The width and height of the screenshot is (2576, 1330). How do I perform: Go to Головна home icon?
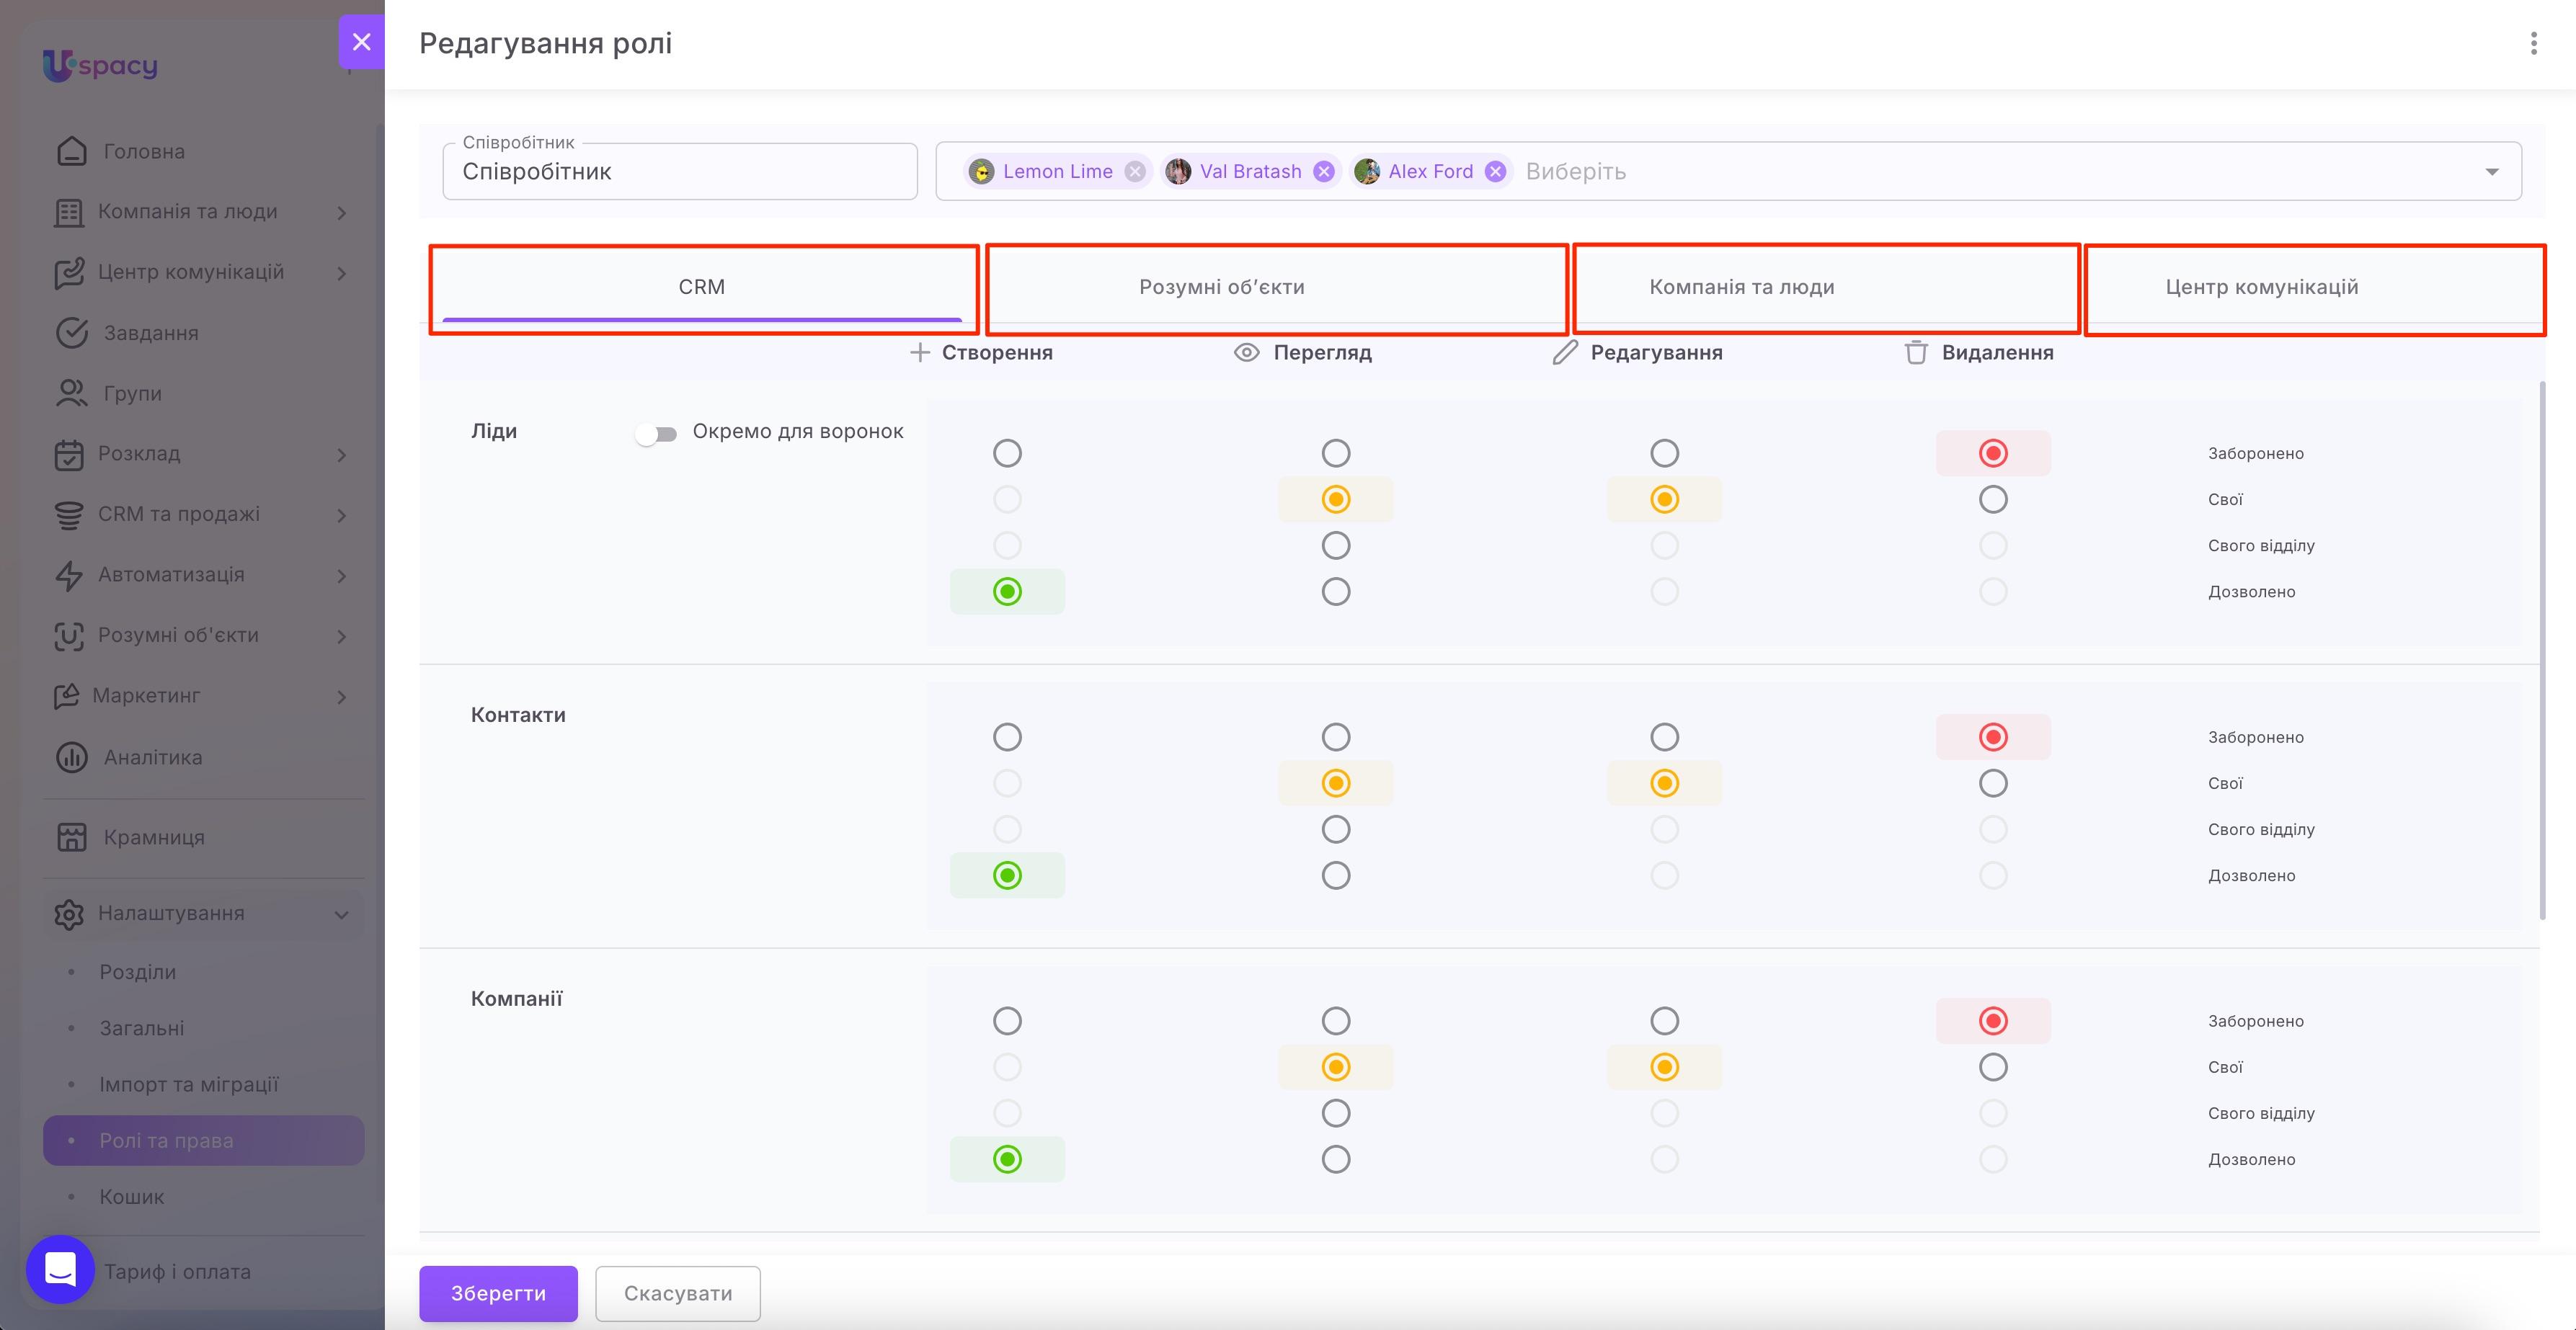point(72,151)
